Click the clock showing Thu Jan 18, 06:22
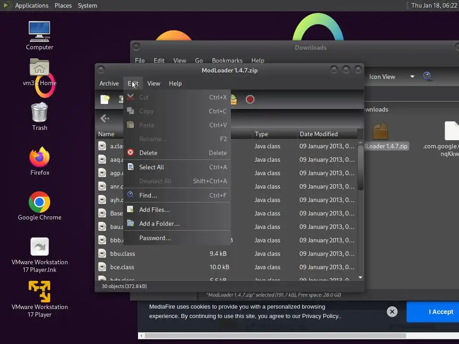The width and height of the screenshot is (459, 344). (x=434, y=5)
